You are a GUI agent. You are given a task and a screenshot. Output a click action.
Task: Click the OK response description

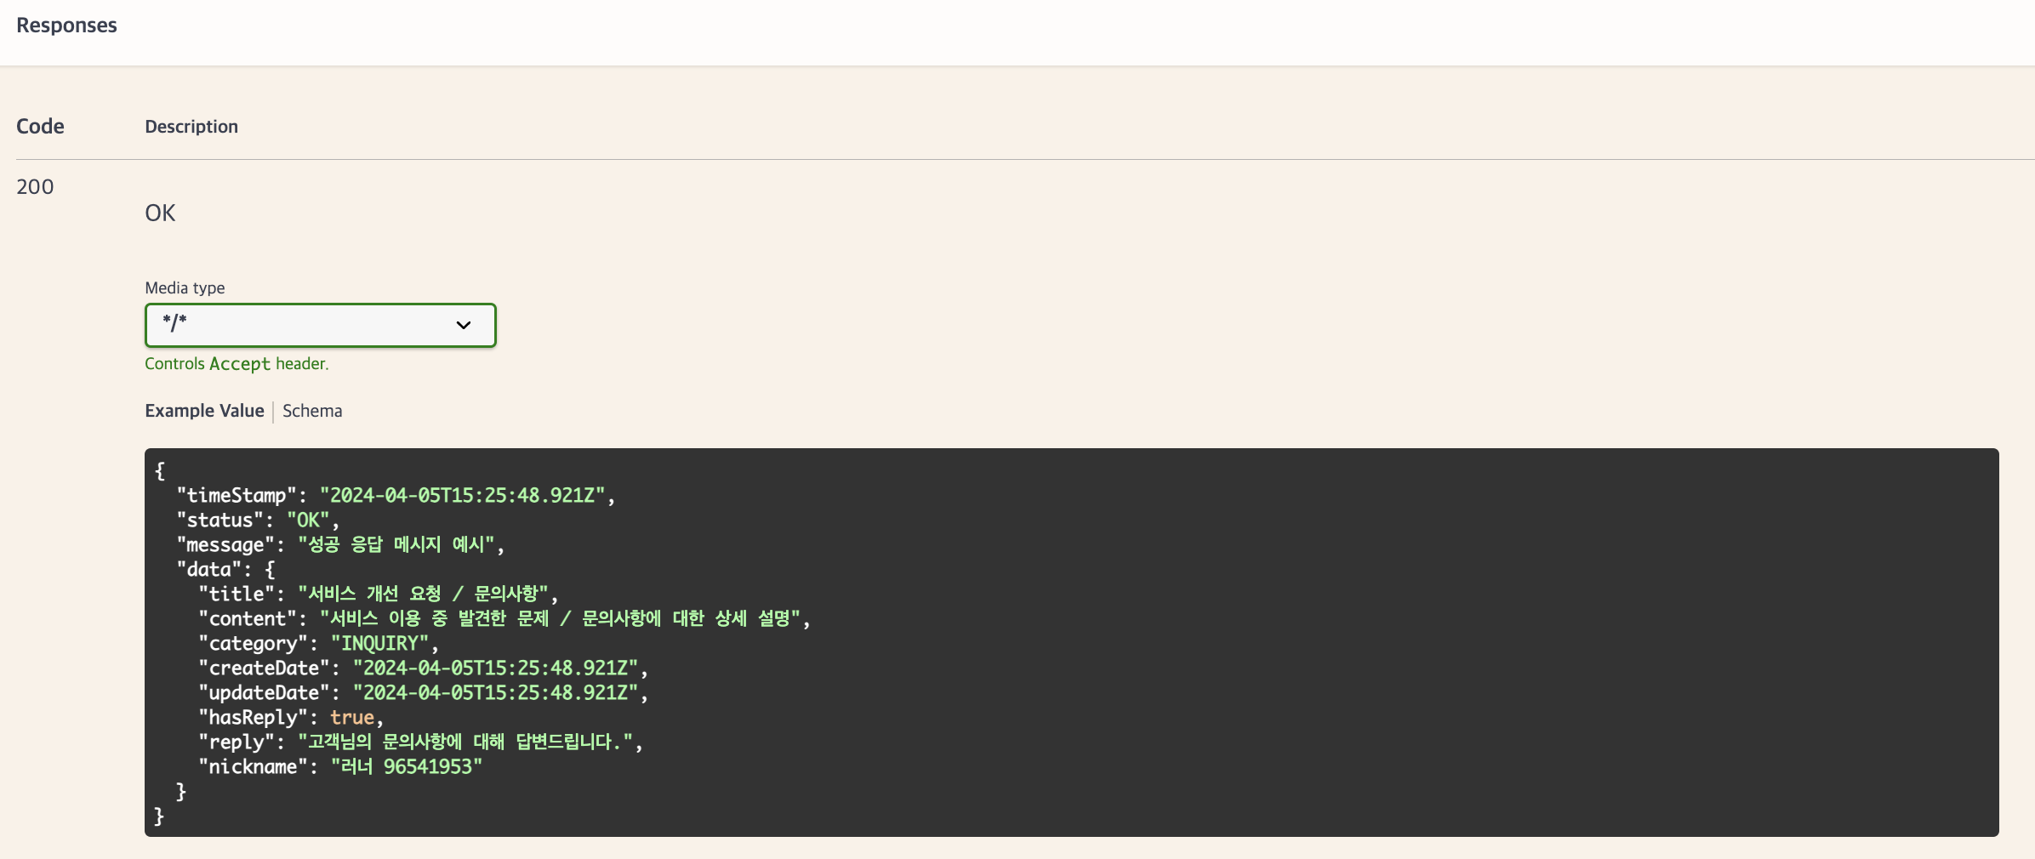160,213
